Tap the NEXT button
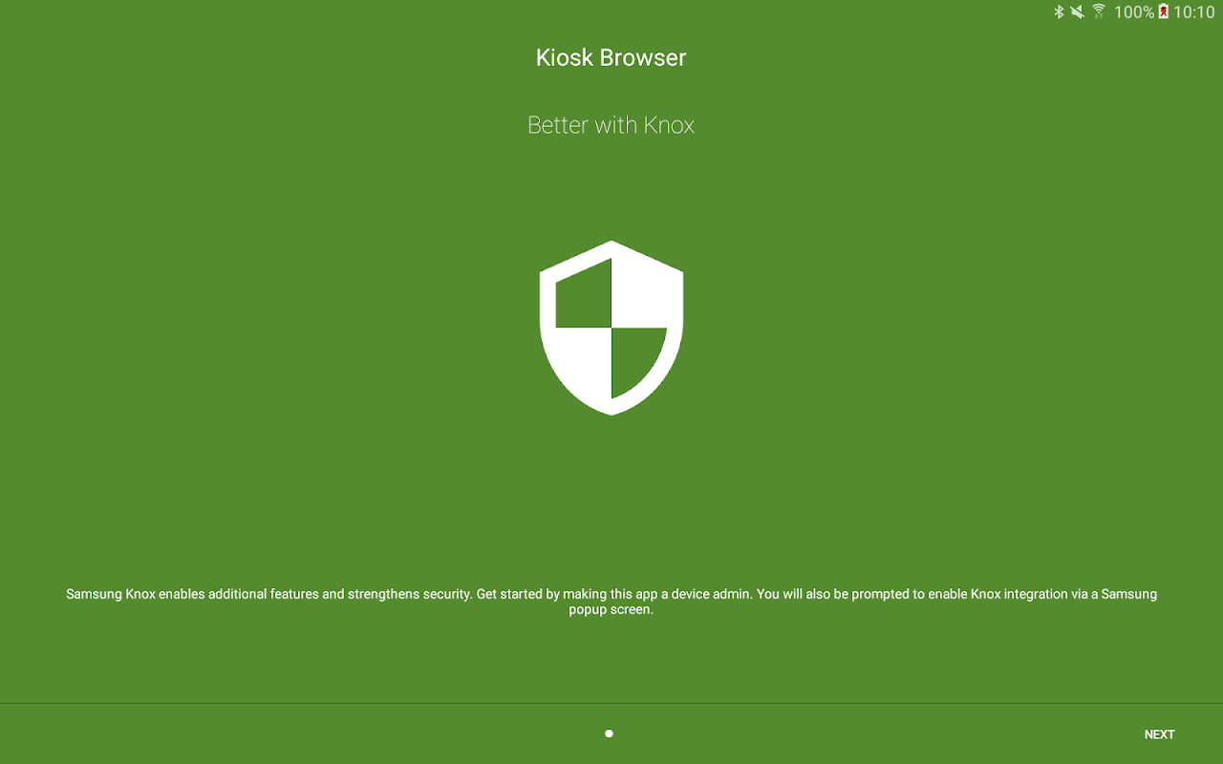 pyautogui.click(x=1159, y=734)
